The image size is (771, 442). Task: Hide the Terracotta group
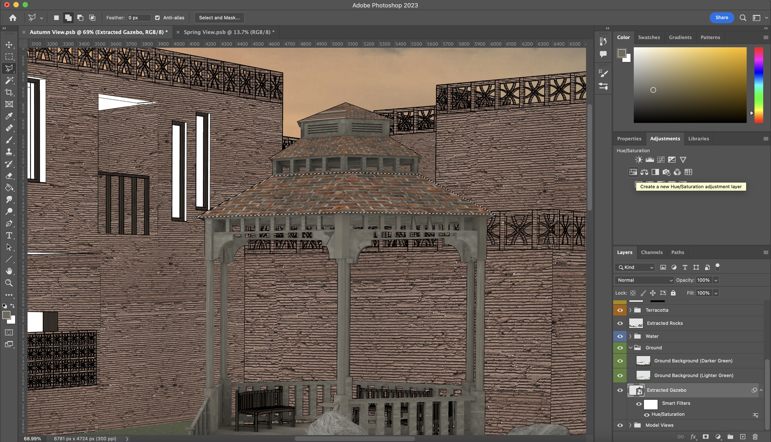(x=620, y=310)
